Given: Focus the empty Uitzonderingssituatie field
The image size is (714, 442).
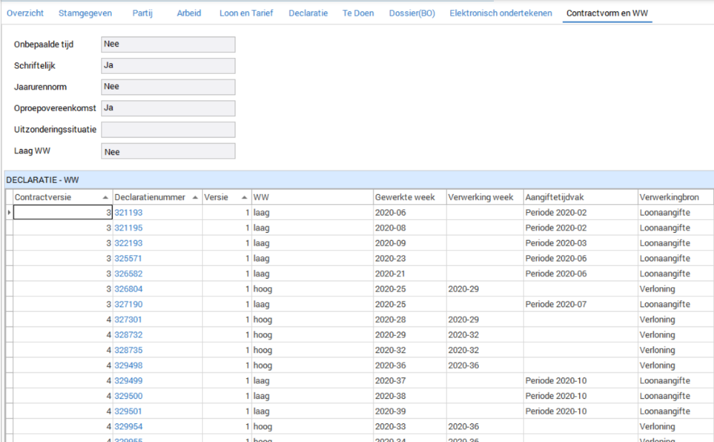Looking at the screenshot, I should click(x=168, y=130).
